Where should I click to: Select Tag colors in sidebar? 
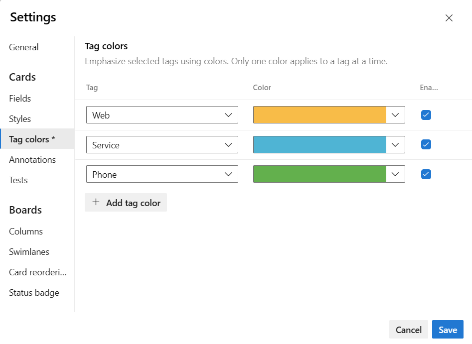click(x=37, y=139)
